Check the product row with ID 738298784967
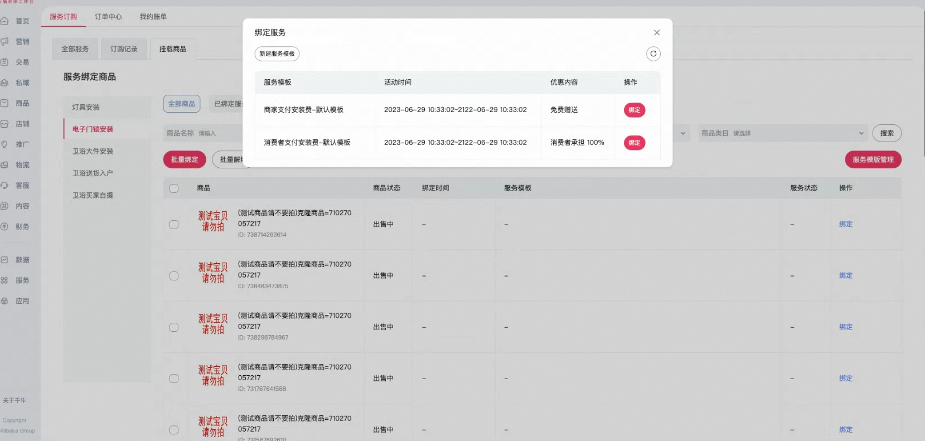Image resolution: width=925 pixels, height=441 pixels. tap(174, 327)
